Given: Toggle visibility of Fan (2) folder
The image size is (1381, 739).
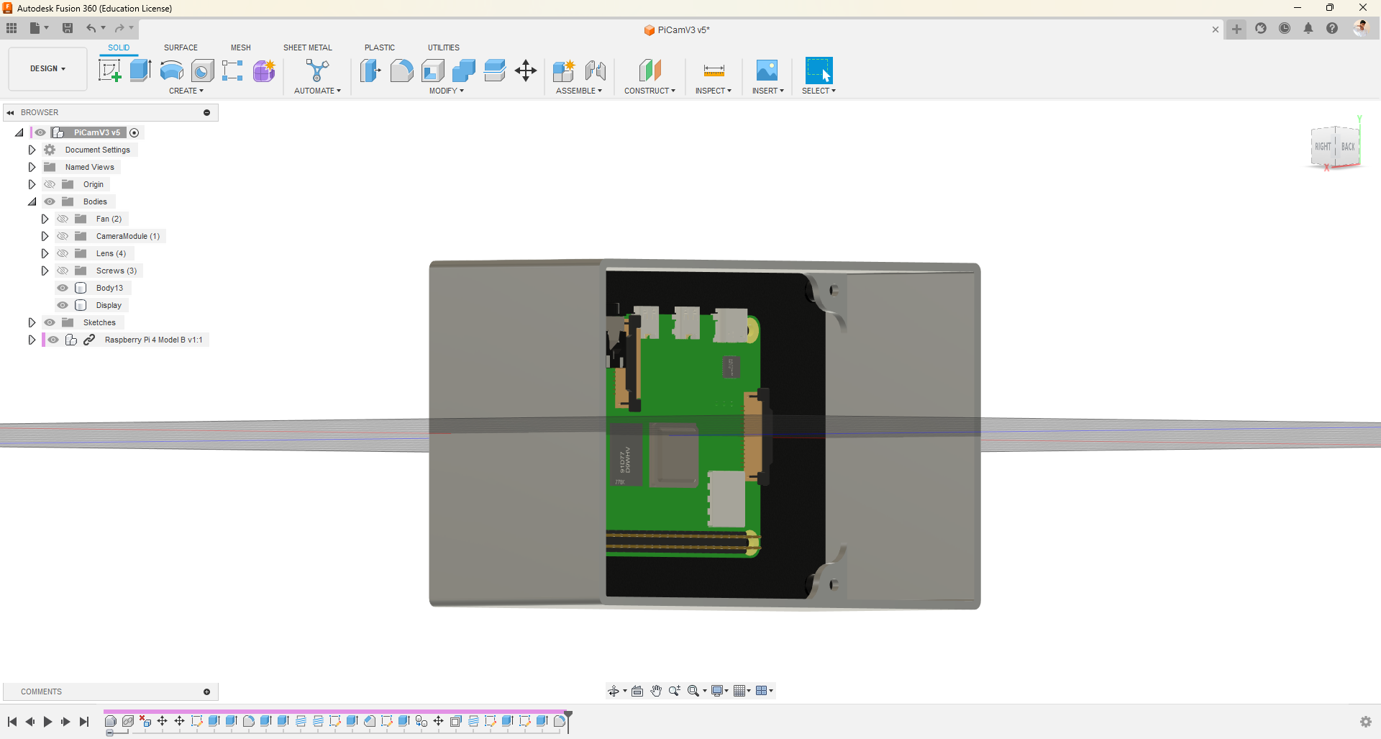Looking at the screenshot, I should click(x=63, y=219).
